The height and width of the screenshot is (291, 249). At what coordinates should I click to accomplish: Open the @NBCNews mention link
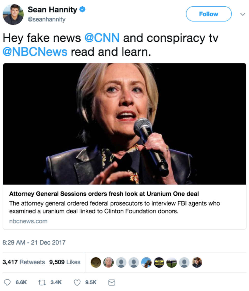35,52
